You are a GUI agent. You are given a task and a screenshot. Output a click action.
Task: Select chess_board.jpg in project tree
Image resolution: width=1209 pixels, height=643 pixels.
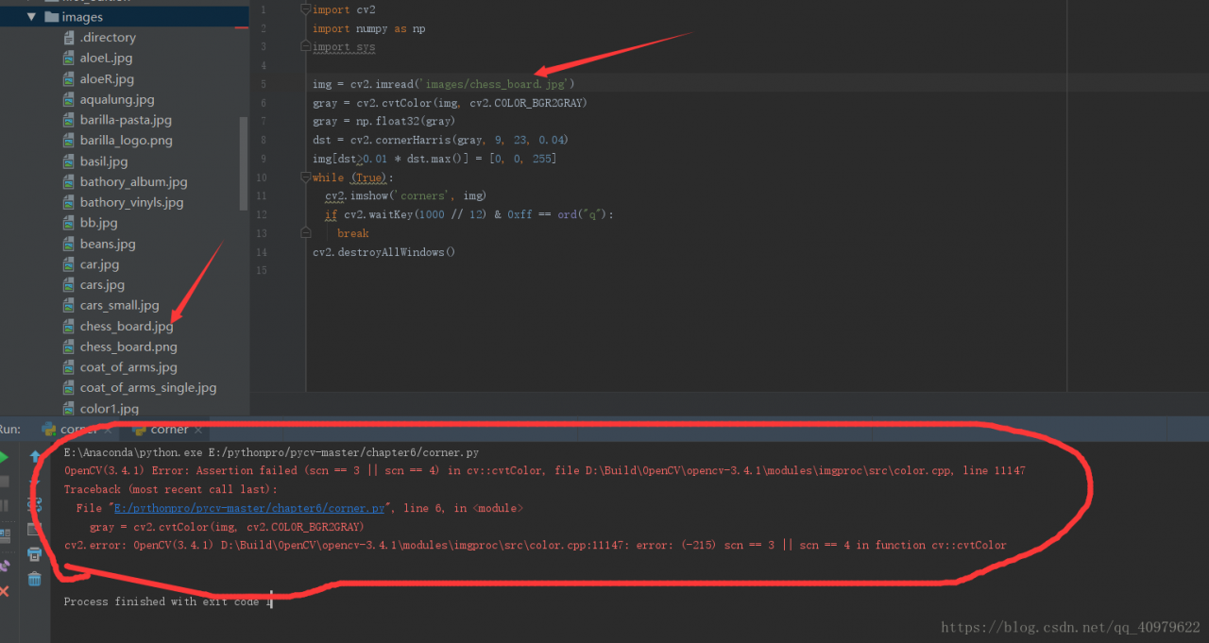coord(127,326)
